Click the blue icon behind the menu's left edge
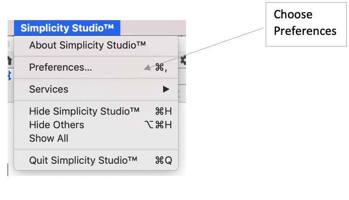 (x=10, y=76)
